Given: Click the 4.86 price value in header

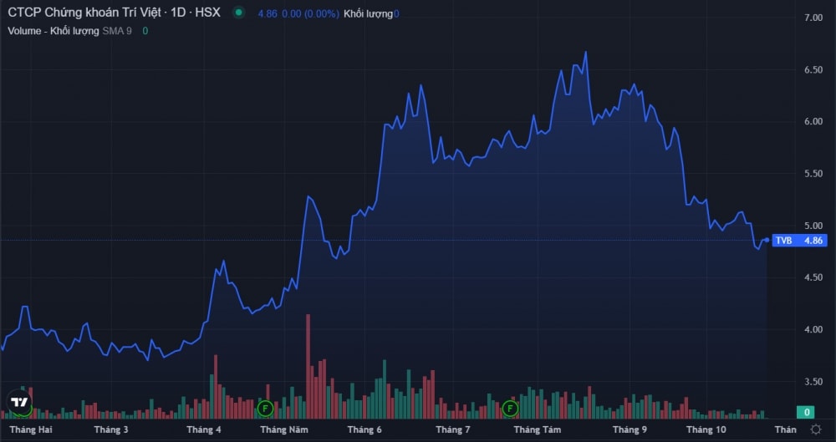Looking at the screenshot, I should (x=268, y=14).
